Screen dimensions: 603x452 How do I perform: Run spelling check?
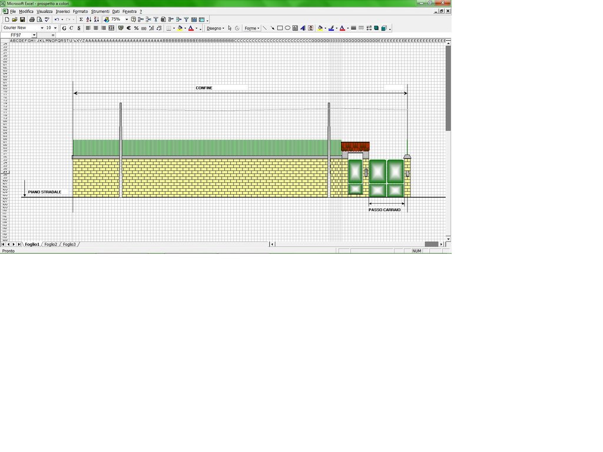tap(47, 19)
